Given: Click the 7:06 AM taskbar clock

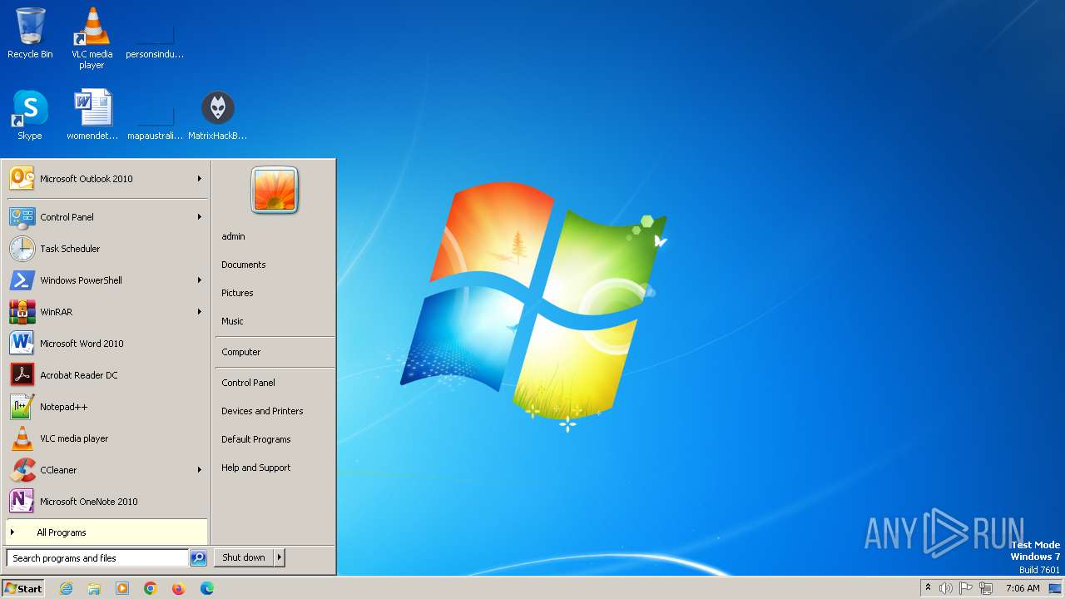Looking at the screenshot, I should tap(1023, 588).
